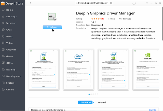Go back using the left arrow icon
Screen dimensions: 163x111
click(x=30, y=3)
